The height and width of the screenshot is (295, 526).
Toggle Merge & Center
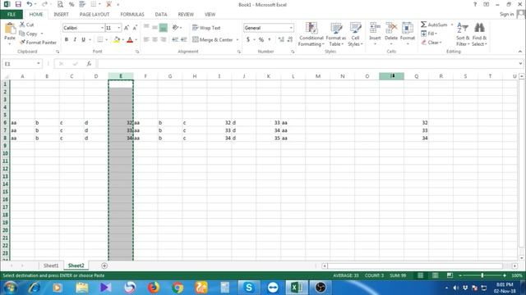click(213, 40)
